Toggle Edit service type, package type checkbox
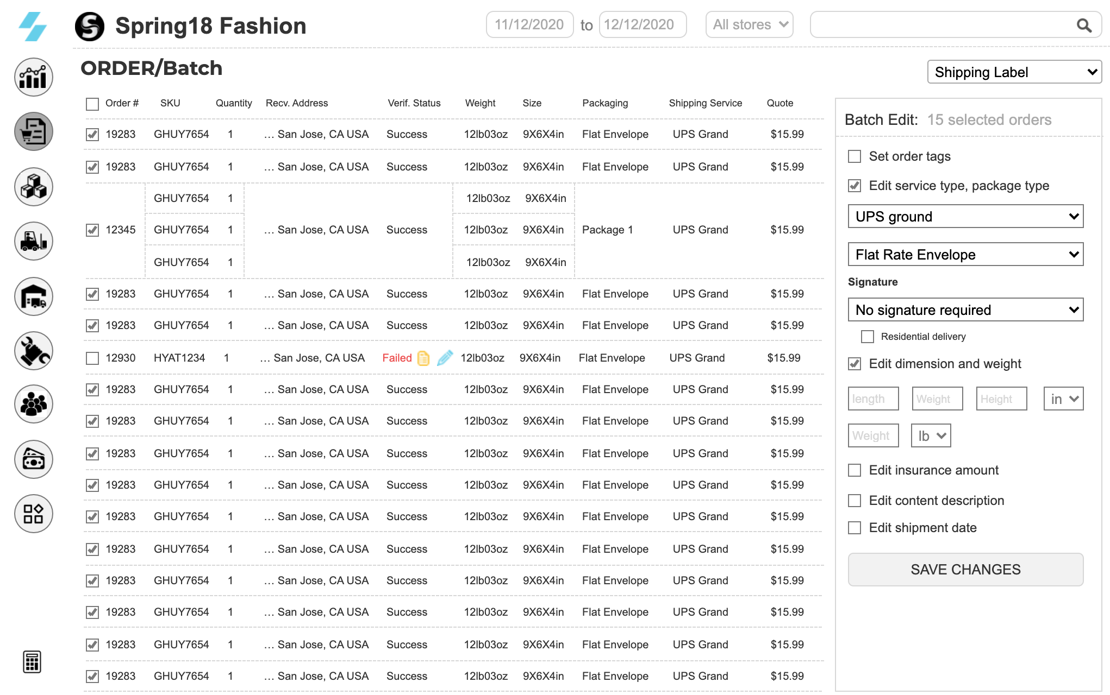Image resolution: width=1110 pixels, height=695 pixels. click(855, 186)
